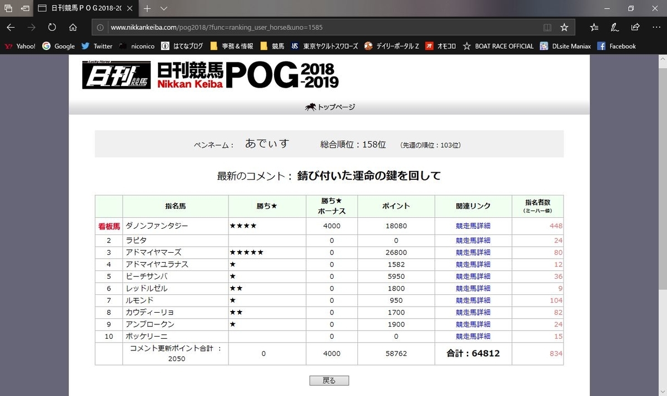The width and height of the screenshot is (667, 396).
Task: Click the 戻る button
Action: (329, 380)
